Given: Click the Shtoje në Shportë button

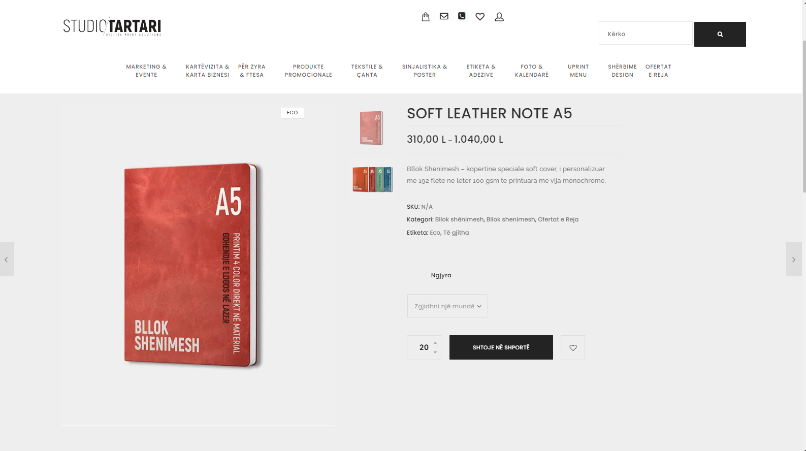Looking at the screenshot, I should 501,347.
